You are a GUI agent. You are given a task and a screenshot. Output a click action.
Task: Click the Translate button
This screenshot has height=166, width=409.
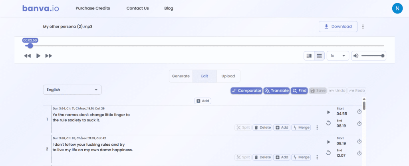[x=276, y=91]
